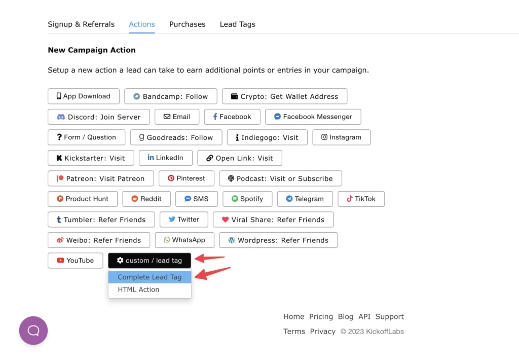The width and height of the screenshot is (519, 364).
Task: Open the Lead Tags tab
Action: click(238, 24)
